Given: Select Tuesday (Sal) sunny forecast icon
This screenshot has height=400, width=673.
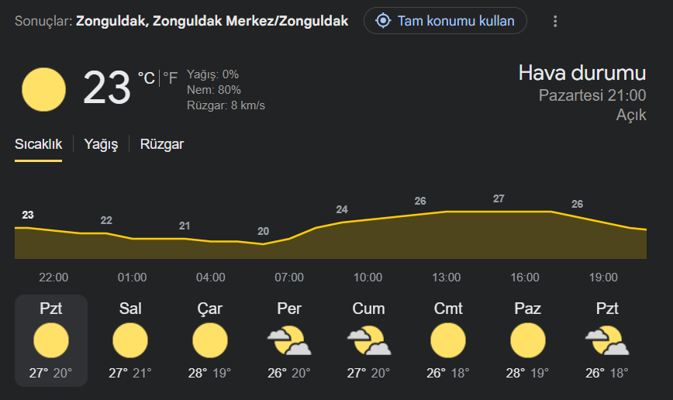Looking at the screenshot, I should (x=130, y=340).
